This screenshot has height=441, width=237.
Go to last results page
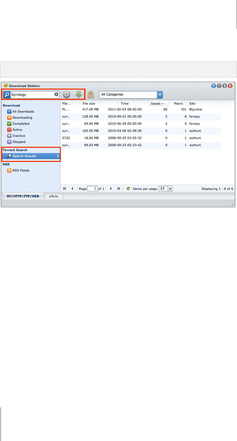[119, 188]
